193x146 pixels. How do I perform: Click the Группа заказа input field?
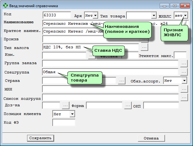coord(110,64)
